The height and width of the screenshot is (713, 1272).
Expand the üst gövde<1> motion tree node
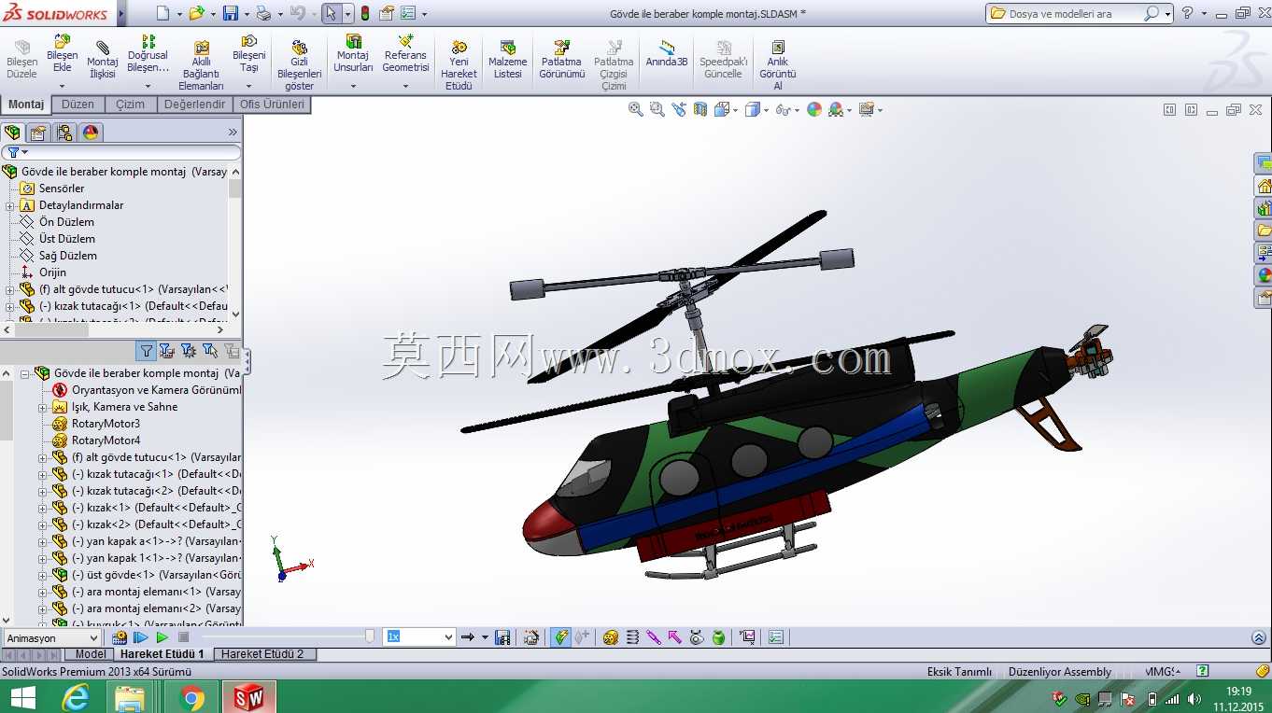(x=42, y=575)
